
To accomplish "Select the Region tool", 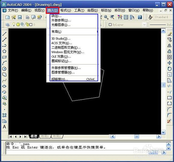I will click(4, 121).
